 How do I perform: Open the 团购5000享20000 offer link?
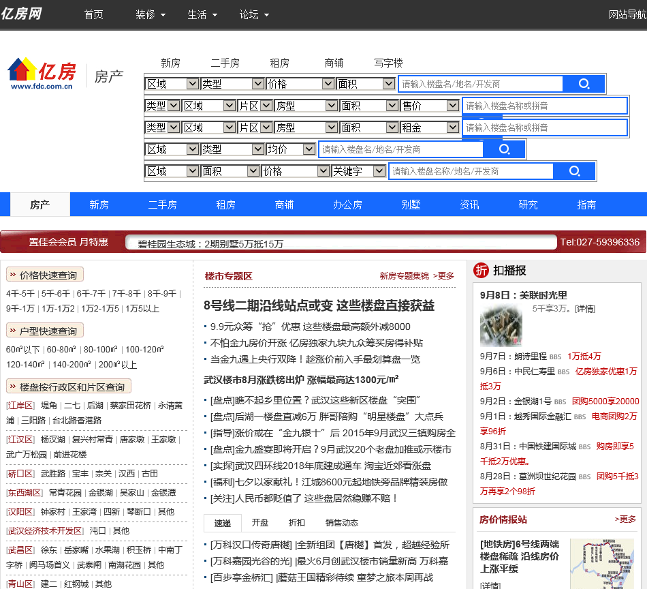(605, 401)
